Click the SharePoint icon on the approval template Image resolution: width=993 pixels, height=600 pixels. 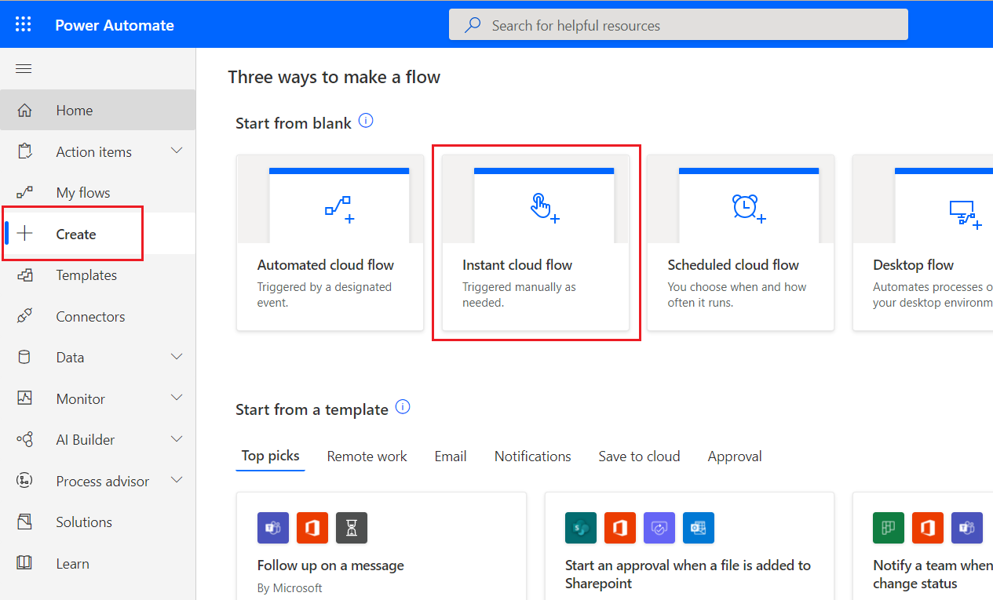click(x=580, y=528)
